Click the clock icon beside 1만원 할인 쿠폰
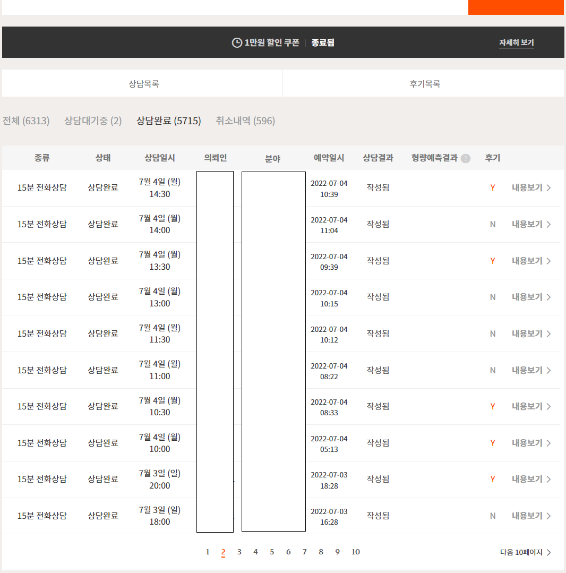 coord(237,42)
